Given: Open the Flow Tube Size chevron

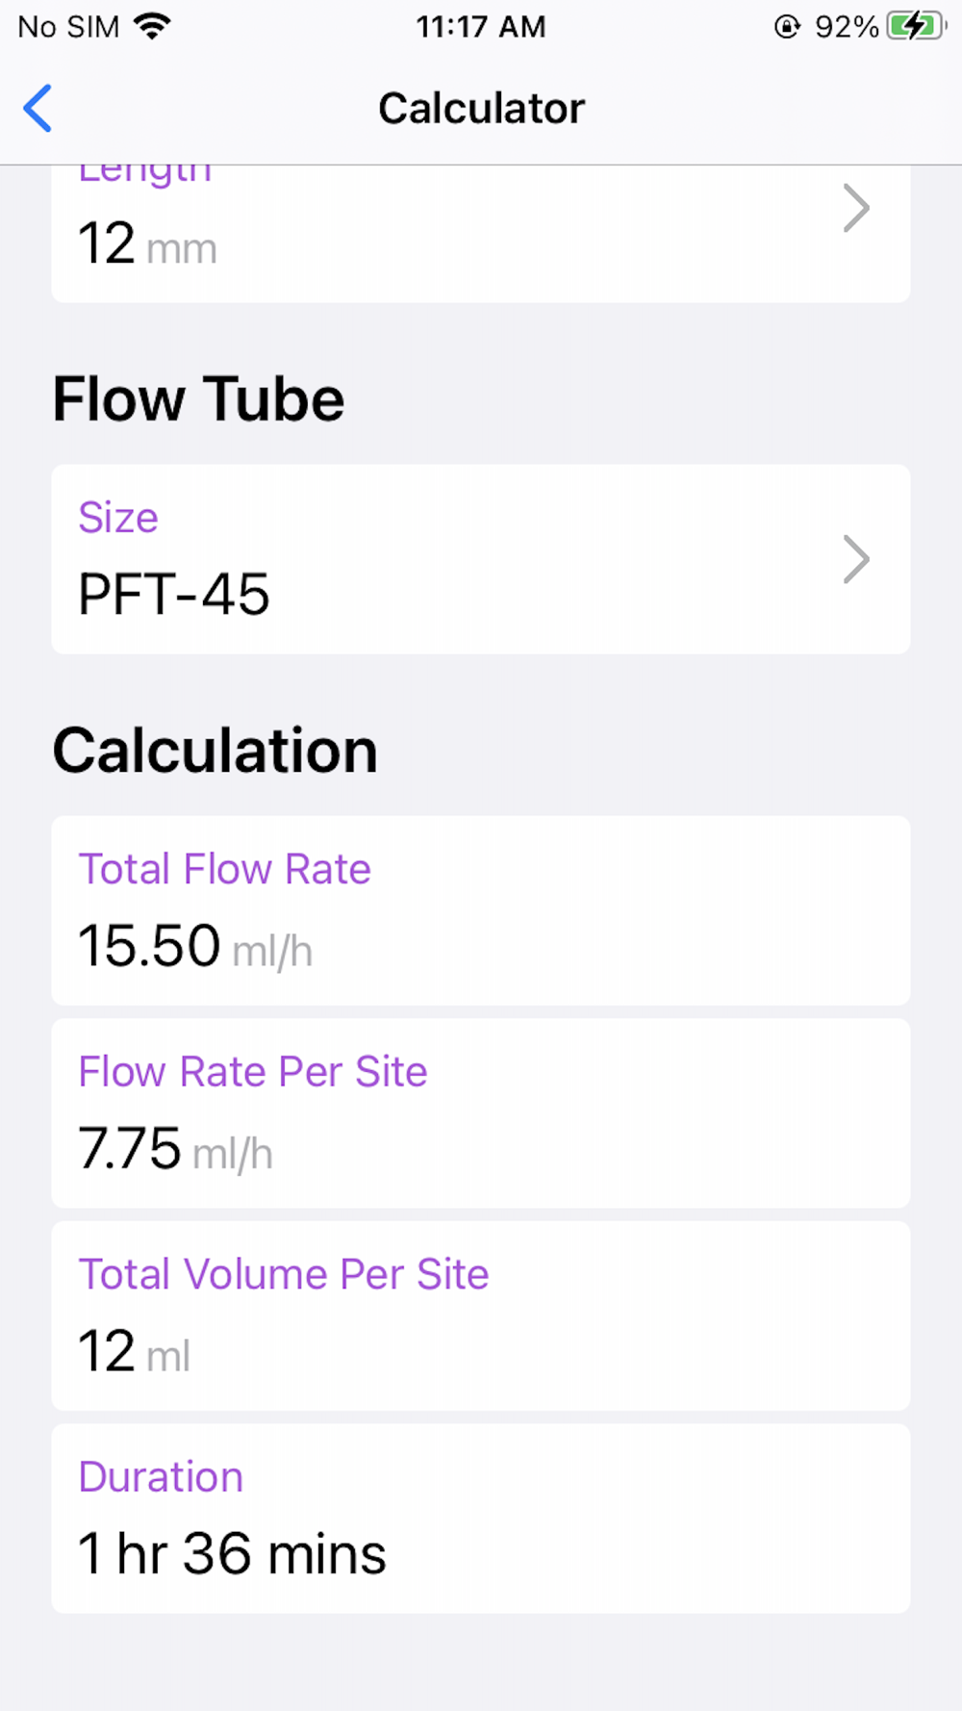Looking at the screenshot, I should [x=855, y=559].
